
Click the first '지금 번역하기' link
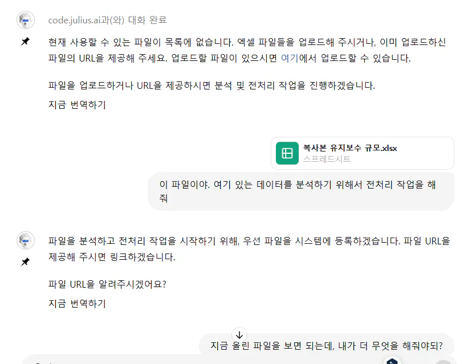coord(77,105)
